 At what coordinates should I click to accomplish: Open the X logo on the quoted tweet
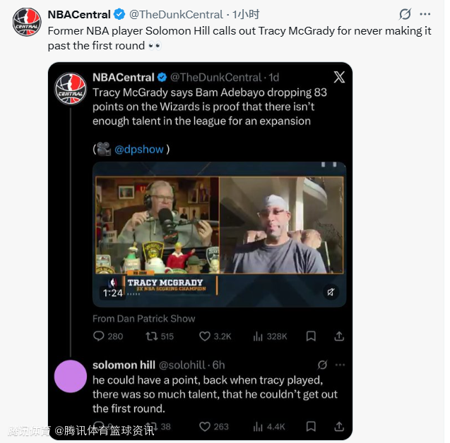[339, 77]
